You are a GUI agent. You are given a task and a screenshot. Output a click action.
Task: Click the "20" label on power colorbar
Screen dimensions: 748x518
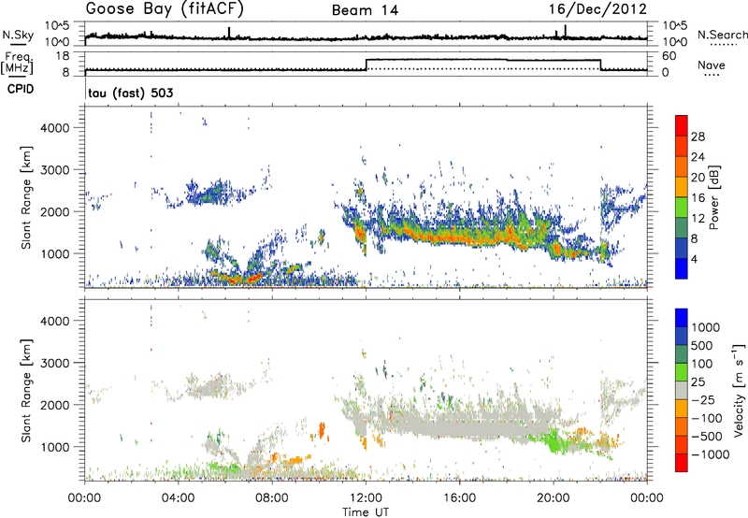(x=698, y=178)
